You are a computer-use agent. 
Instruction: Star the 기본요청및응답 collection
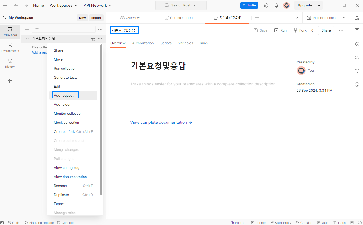pyautogui.click(x=93, y=39)
